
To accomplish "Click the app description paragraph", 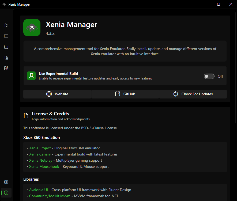I will point(125,51).
